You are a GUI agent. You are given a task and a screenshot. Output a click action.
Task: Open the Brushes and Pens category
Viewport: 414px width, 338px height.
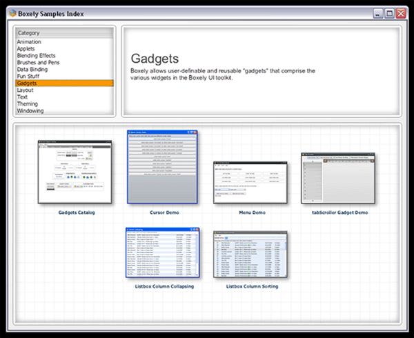[x=65, y=62]
